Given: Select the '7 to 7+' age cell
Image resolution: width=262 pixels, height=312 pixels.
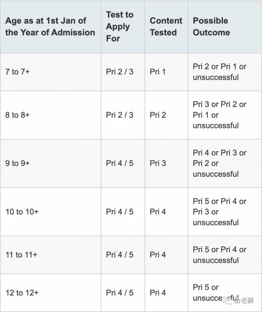Looking at the screenshot, I should pyautogui.click(x=18, y=72).
